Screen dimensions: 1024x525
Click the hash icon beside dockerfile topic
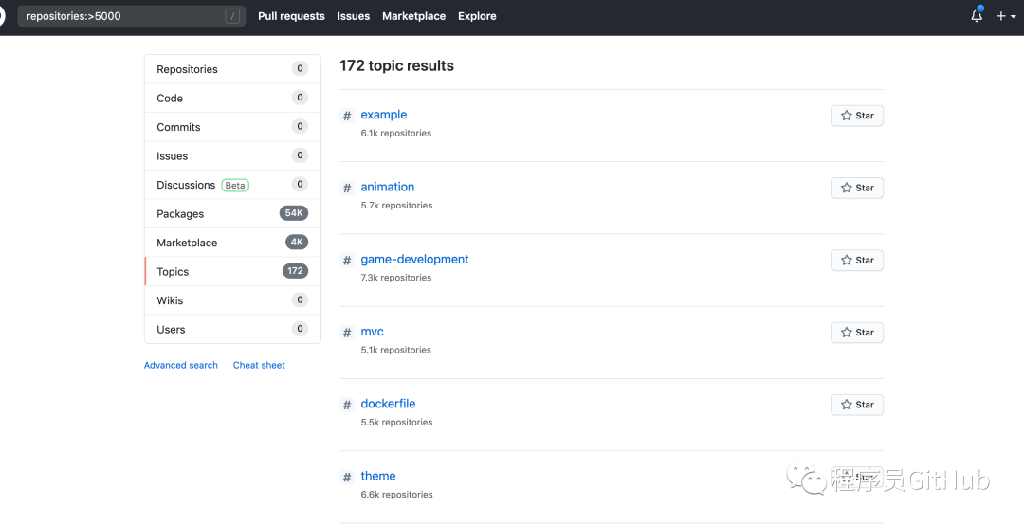click(x=347, y=406)
